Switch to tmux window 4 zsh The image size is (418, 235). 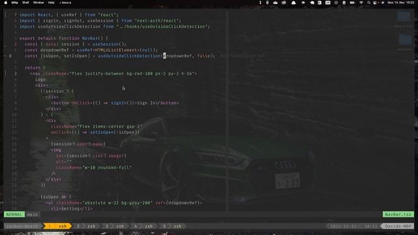pyautogui.click(x=144, y=227)
